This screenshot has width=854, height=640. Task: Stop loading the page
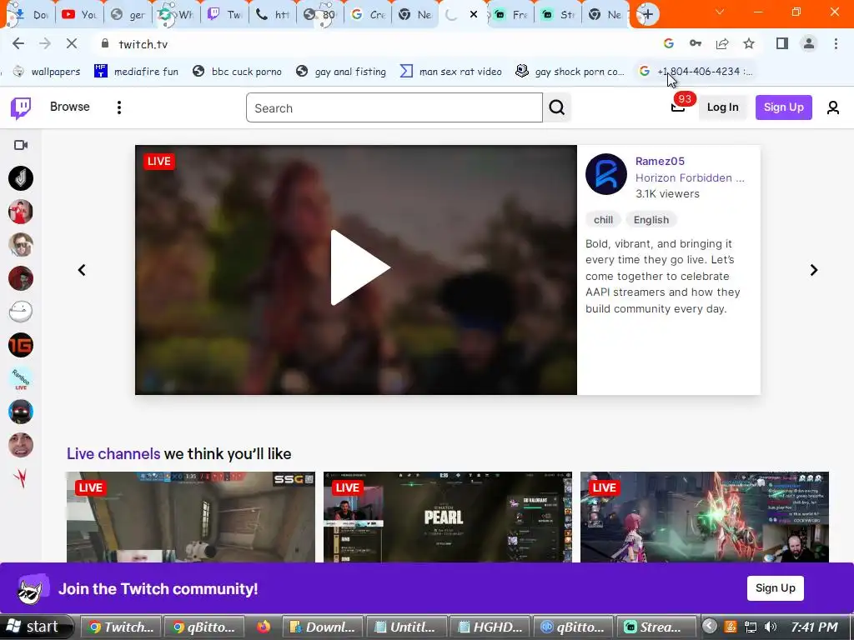tap(72, 44)
